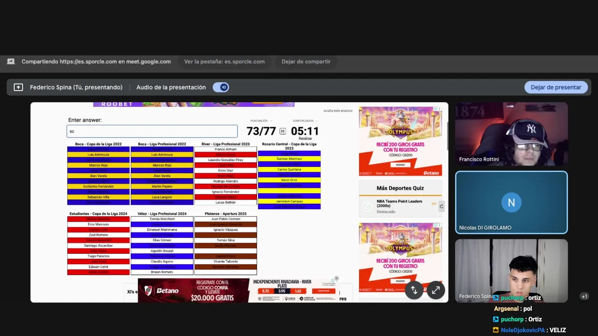Open the PUNTUACIÓN dropdown
This screenshot has width=598, height=336.
[x=261, y=121]
